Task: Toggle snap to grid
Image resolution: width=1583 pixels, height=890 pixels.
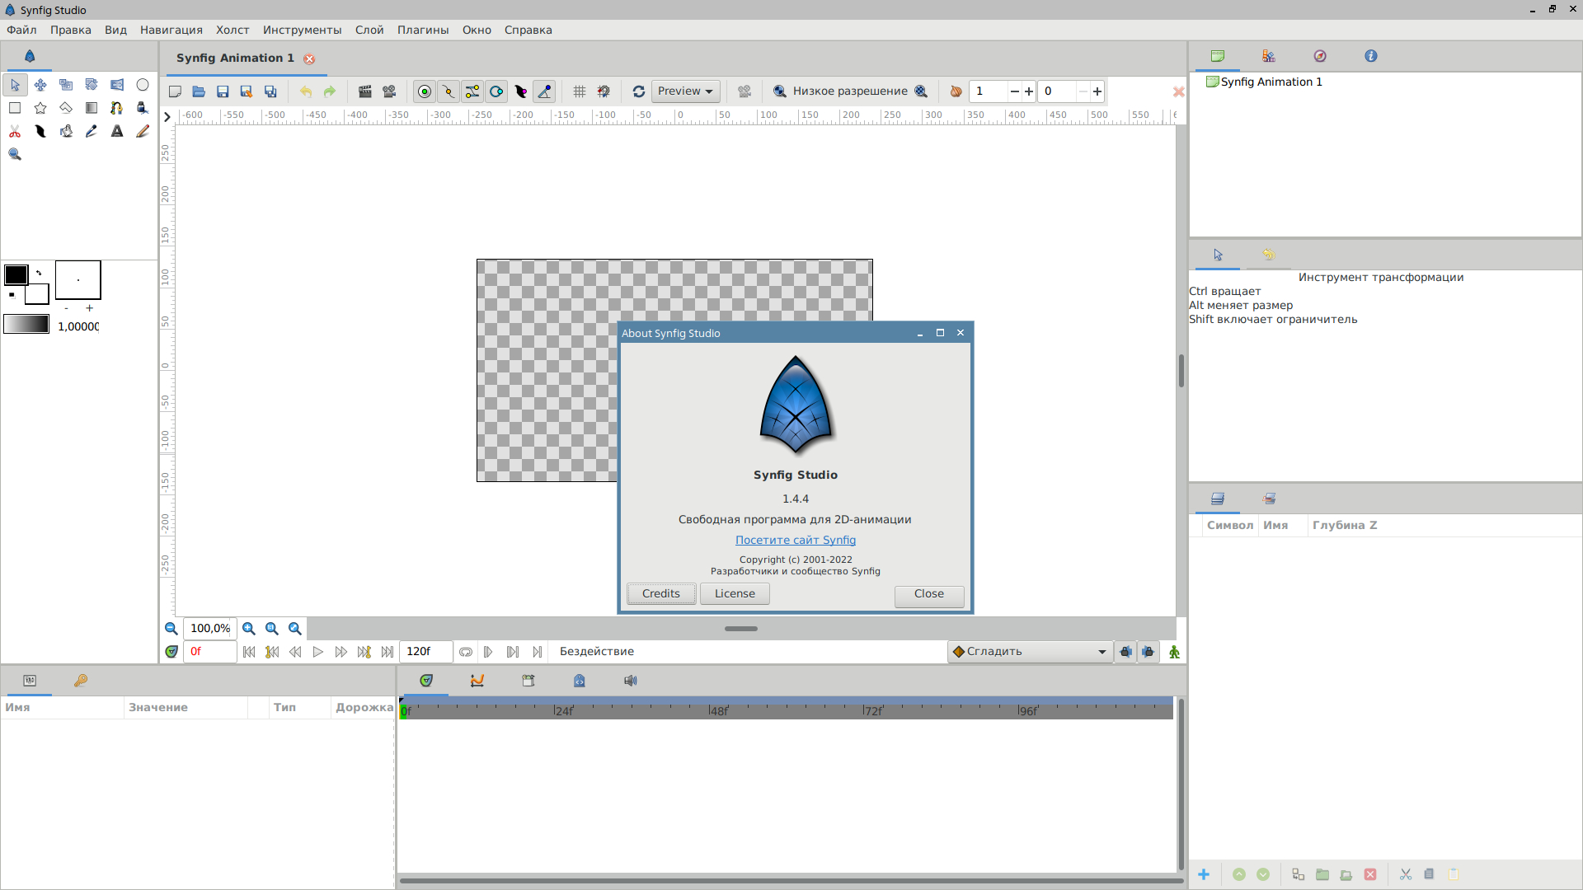Action: click(604, 91)
